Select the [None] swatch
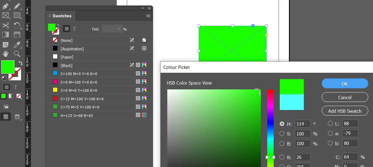This screenshot has height=167, width=373. [99, 40]
